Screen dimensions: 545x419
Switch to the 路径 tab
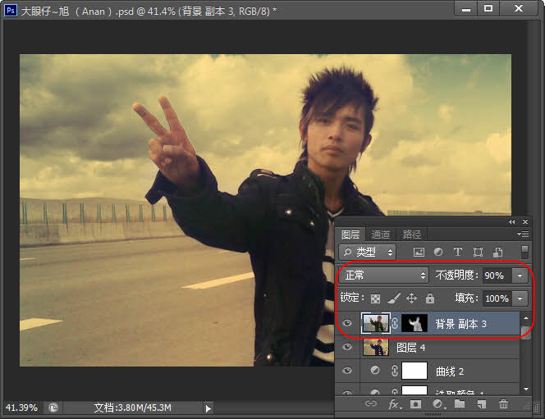click(x=412, y=234)
